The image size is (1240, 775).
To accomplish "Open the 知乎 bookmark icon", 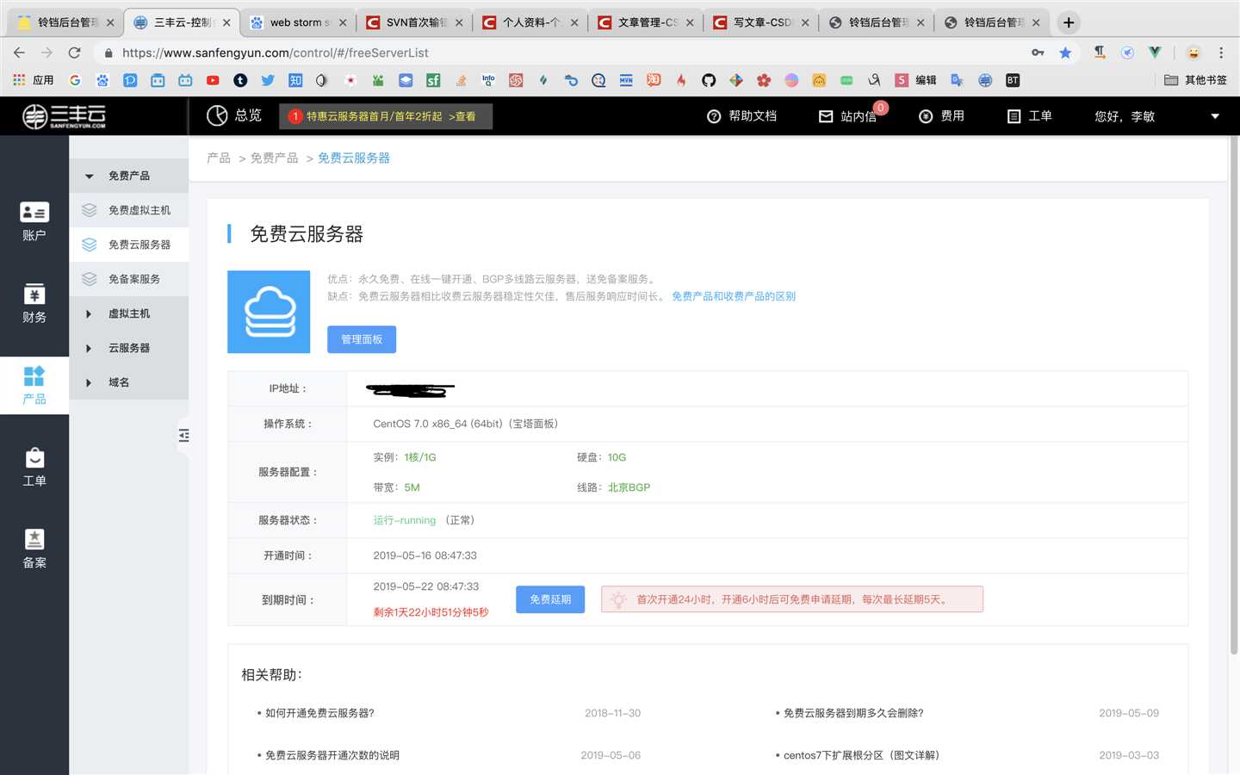I will click(295, 80).
